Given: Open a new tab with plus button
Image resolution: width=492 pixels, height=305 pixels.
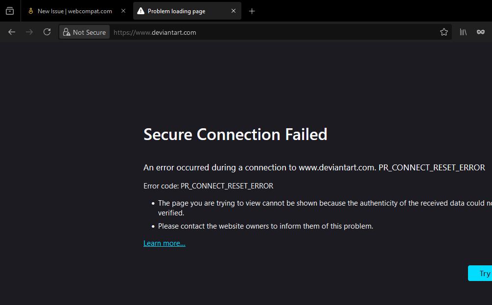Looking at the screenshot, I should (252, 11).
